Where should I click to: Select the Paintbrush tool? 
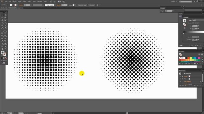coord(5,25)
